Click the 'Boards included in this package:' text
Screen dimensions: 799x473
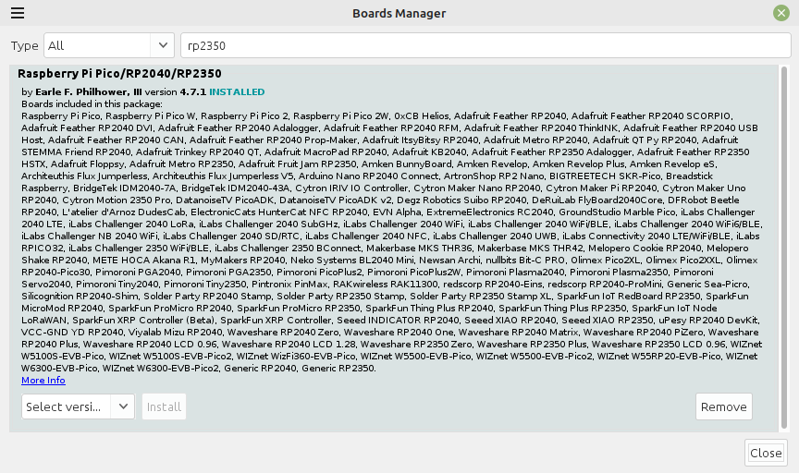tap(92, 104)
